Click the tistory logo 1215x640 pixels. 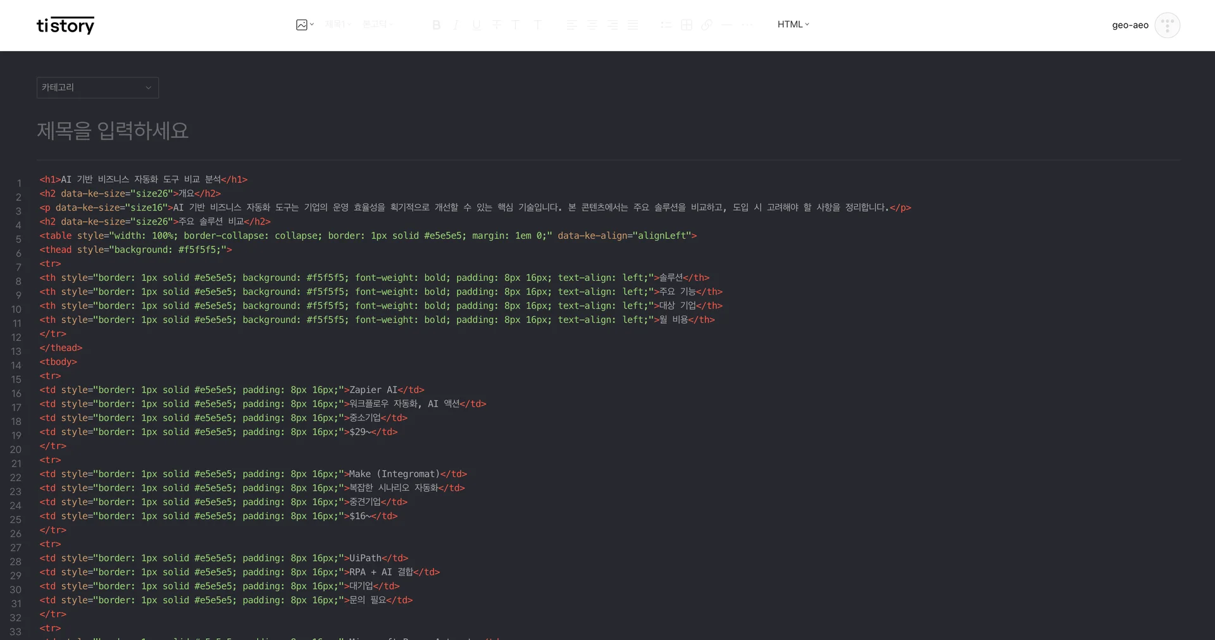click(65, 25)
